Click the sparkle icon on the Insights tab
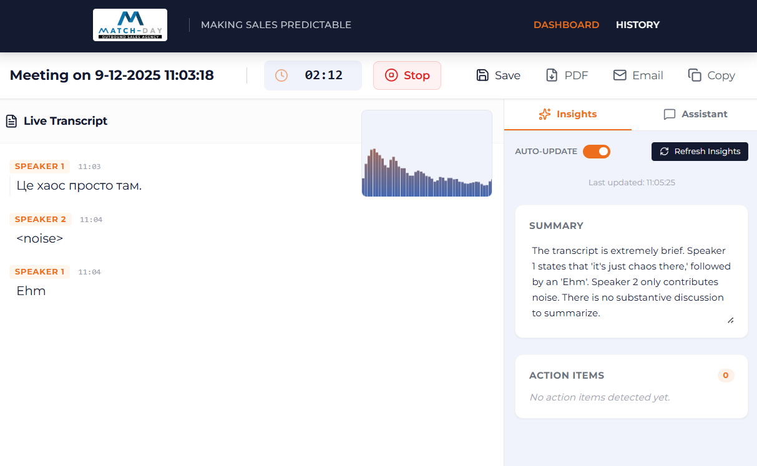757x466 pixels. [x=545, y=114]
